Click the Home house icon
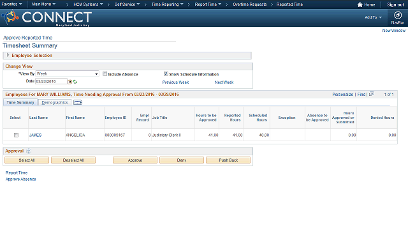 click(360, 4)
